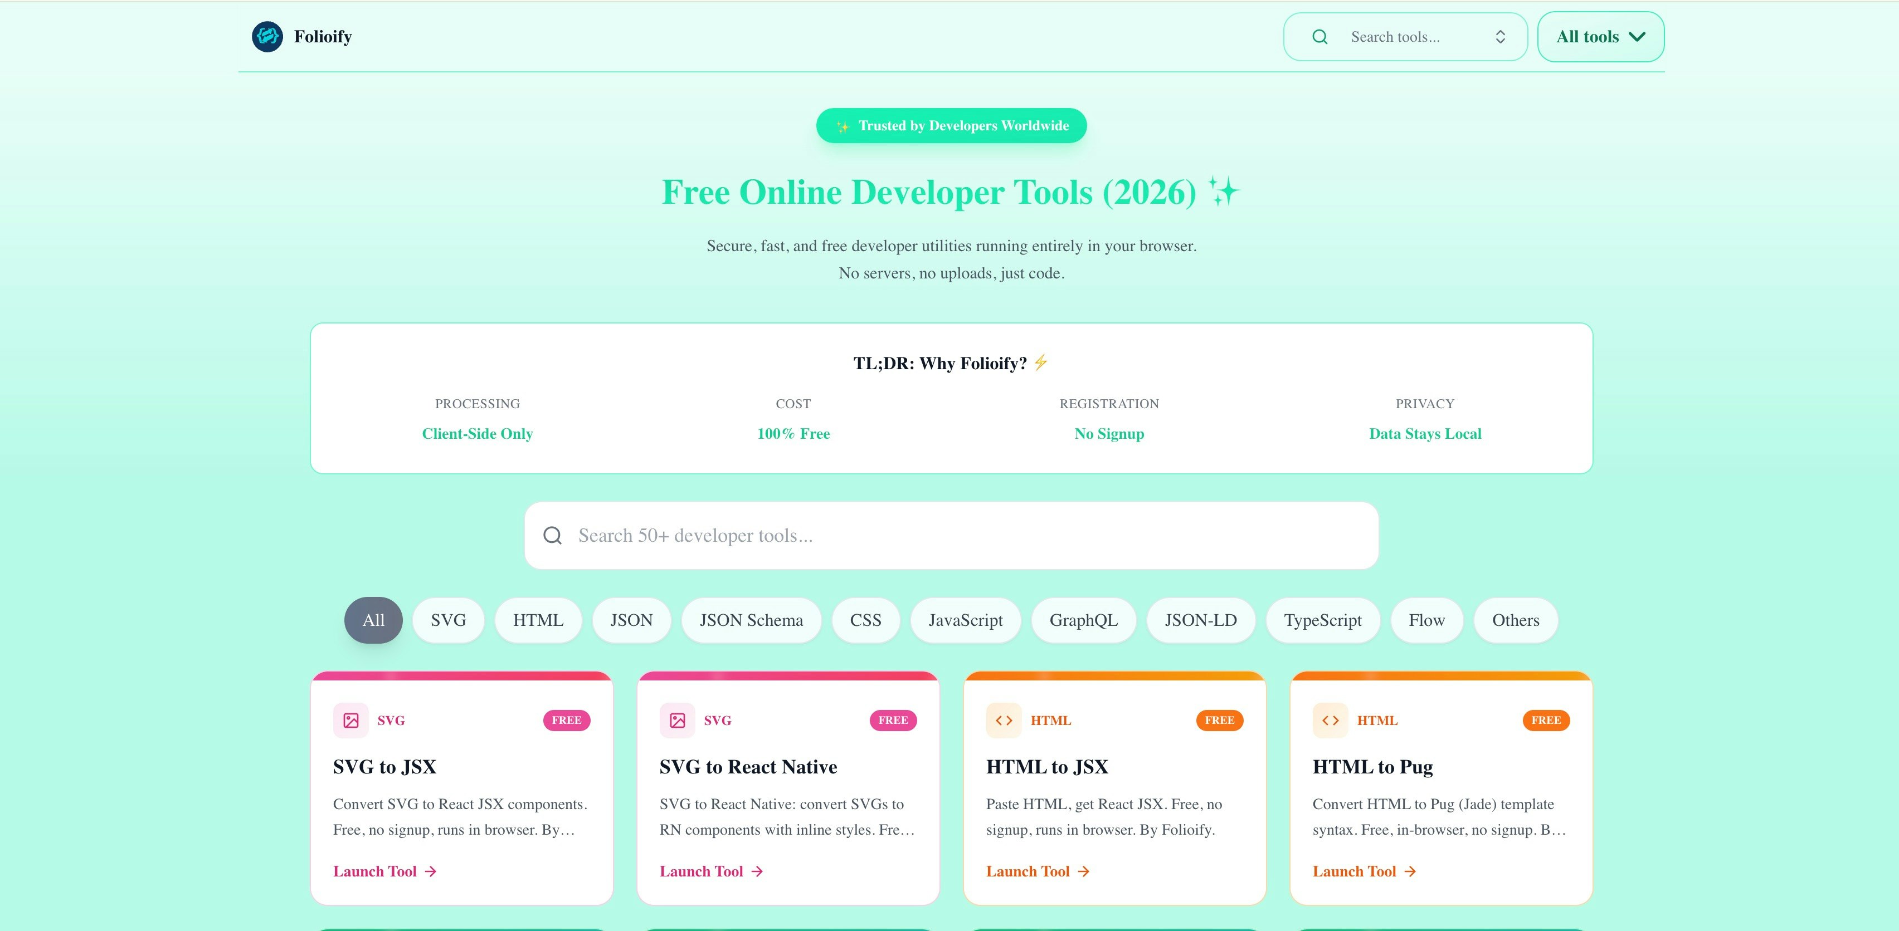Click the code brackets icon on the HTML to Pug card
Image resolution: width=1899 pixels, height=931 pixels.
(1330, 721)
